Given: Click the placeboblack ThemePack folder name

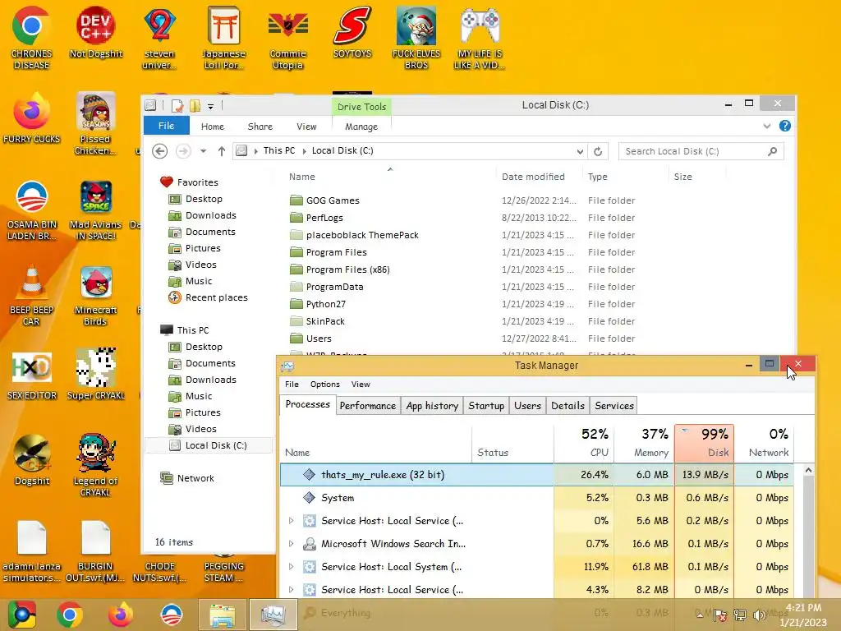Looking at the screenshot, I should 362,234.
